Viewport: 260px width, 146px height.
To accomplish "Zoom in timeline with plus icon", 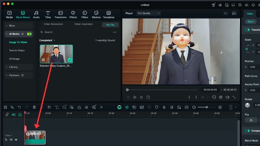I will pos(220,107).
